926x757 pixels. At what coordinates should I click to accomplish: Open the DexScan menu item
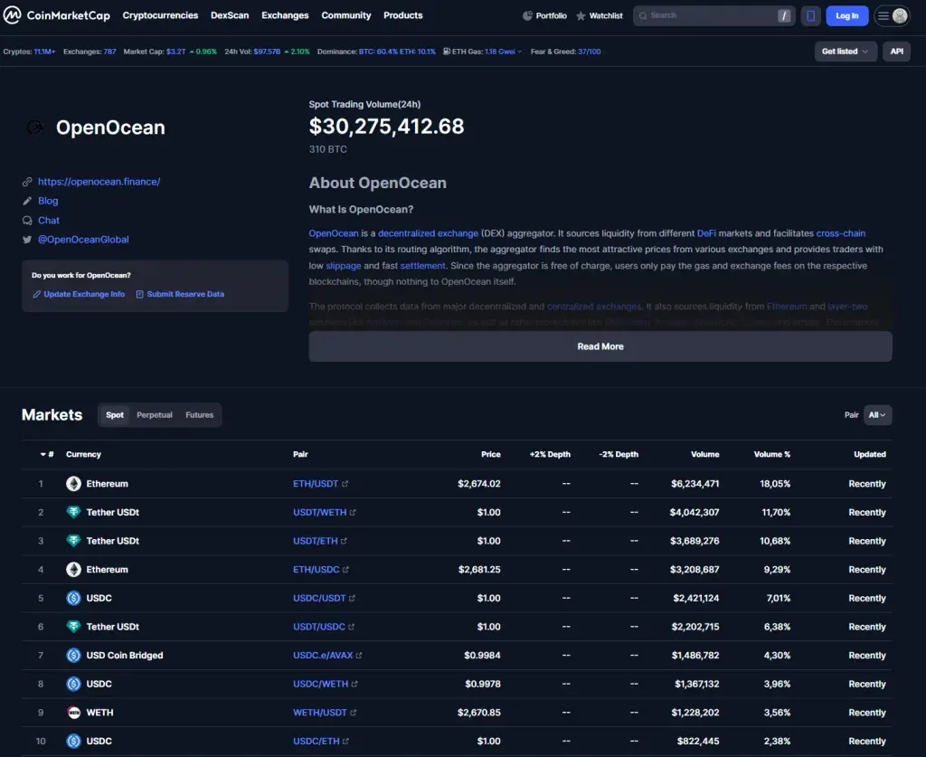click(x=230, y=15)
